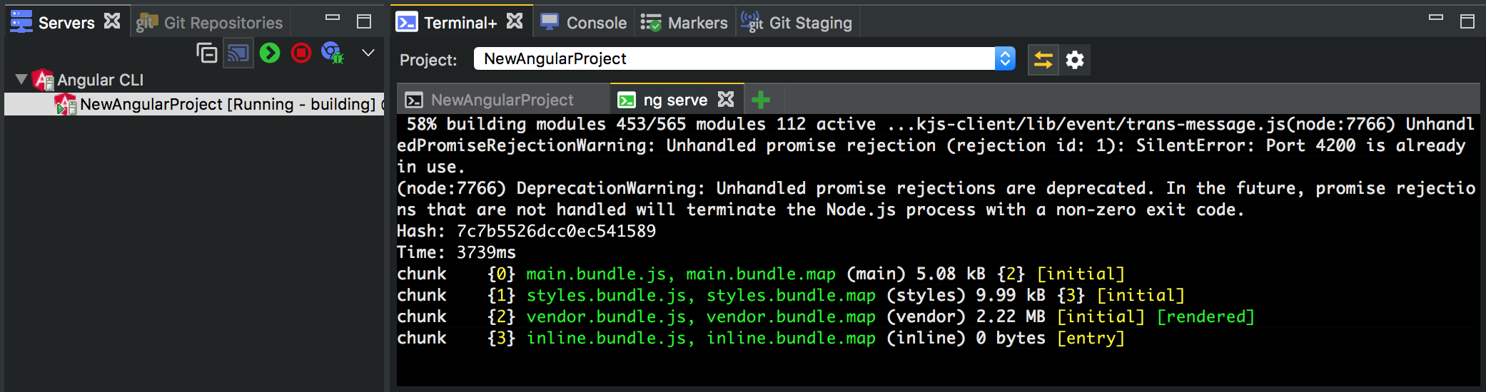The image size is (1486, 392).
Task: Click the Angular CLI logo icon
Action: coord(44,80)
